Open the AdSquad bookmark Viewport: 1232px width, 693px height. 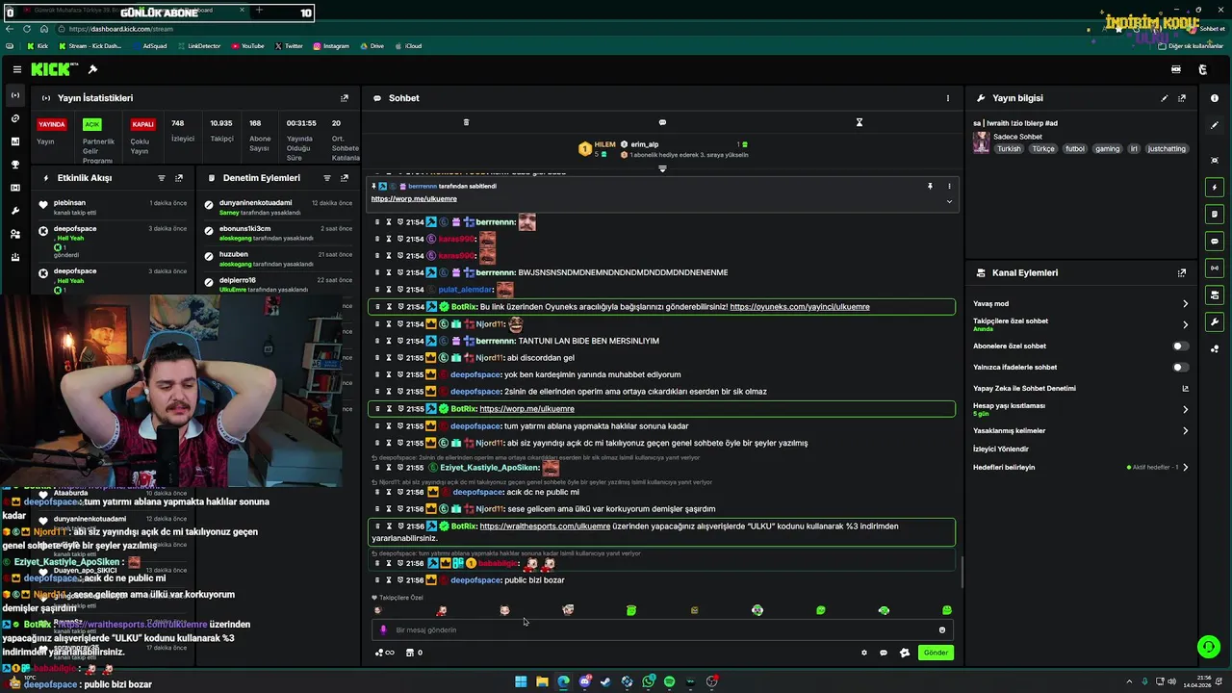149,45
